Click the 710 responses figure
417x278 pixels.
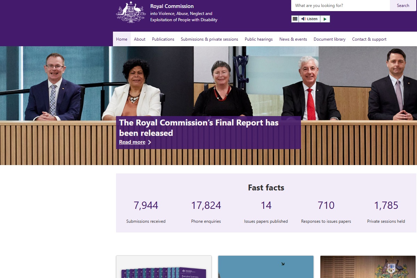(326, 205)
